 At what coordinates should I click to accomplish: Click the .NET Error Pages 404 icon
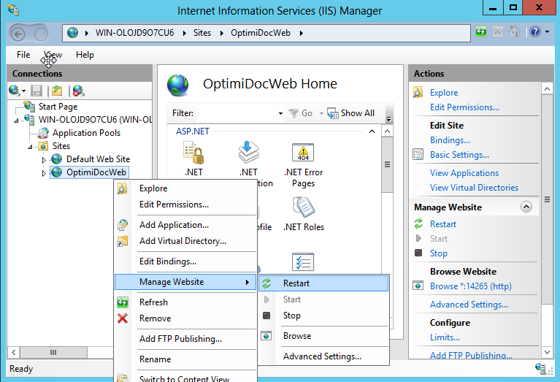(x=303, y=153)
